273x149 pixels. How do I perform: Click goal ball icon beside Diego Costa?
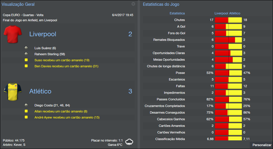[26, 105]
